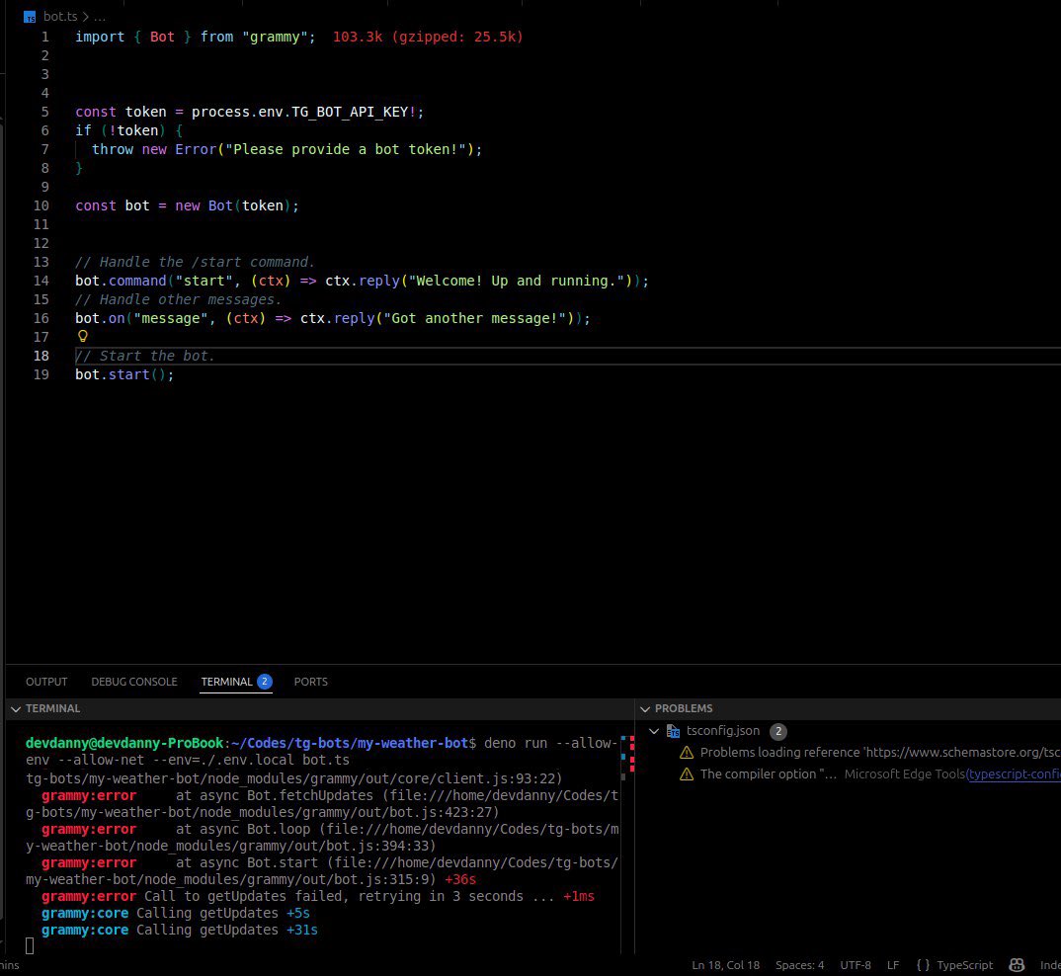Click the terminal badge showing 2
The image size is (1061, 976).
(265, 682)
